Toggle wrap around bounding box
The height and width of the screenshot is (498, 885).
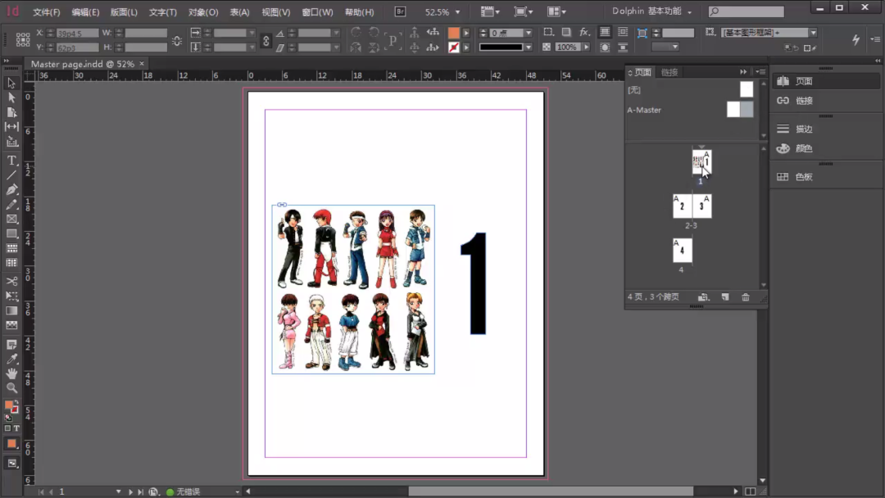pyautogui.click(x=623, y=33)
